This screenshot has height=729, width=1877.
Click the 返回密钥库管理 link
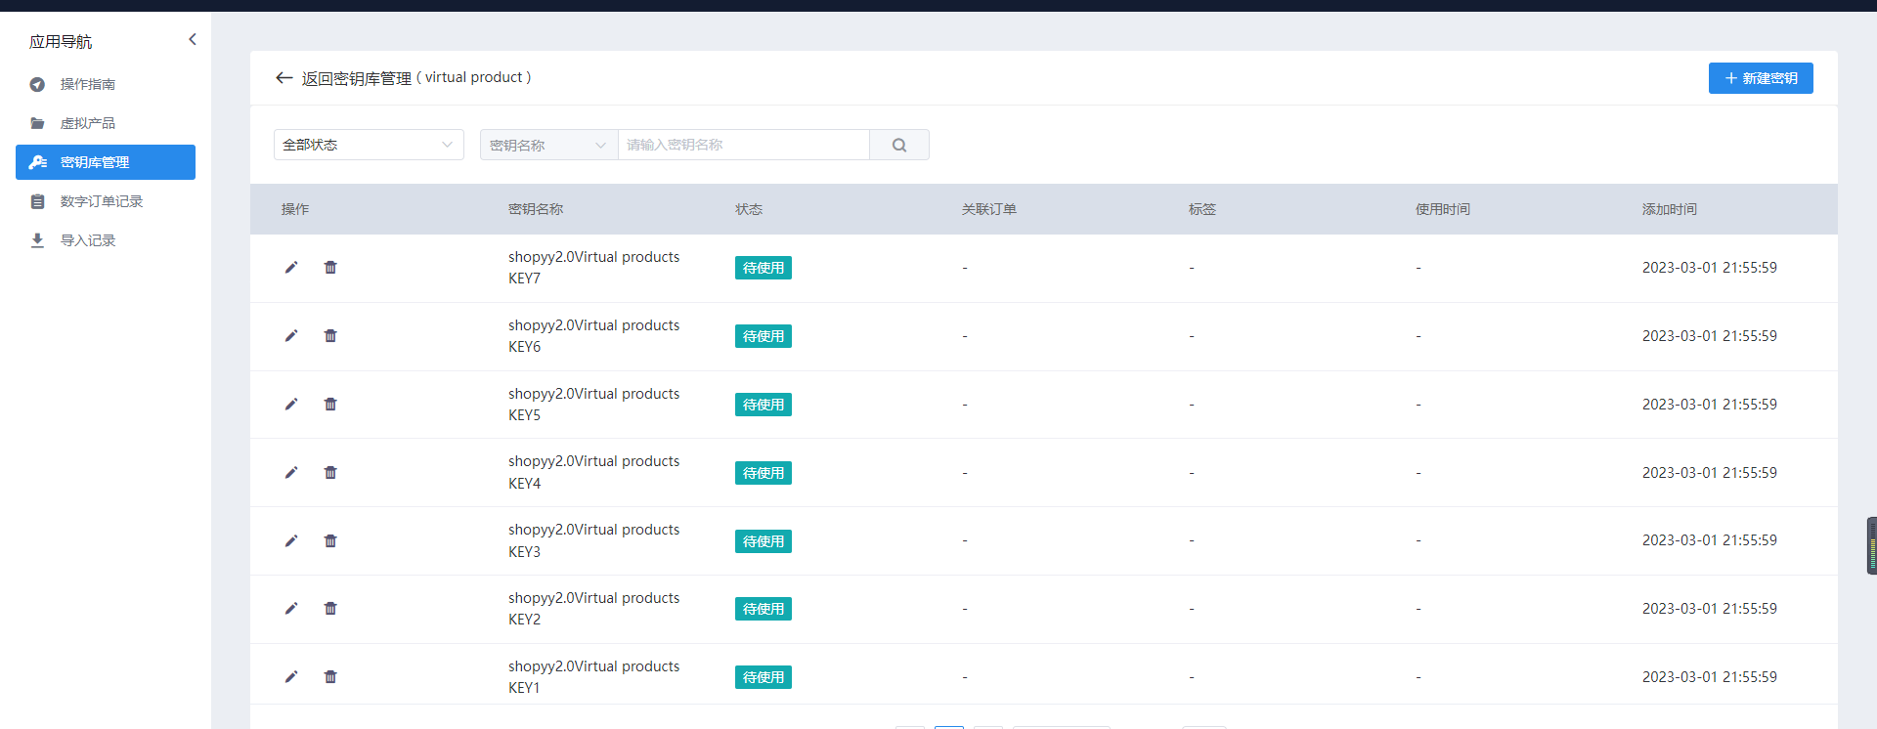click(357, 78)
